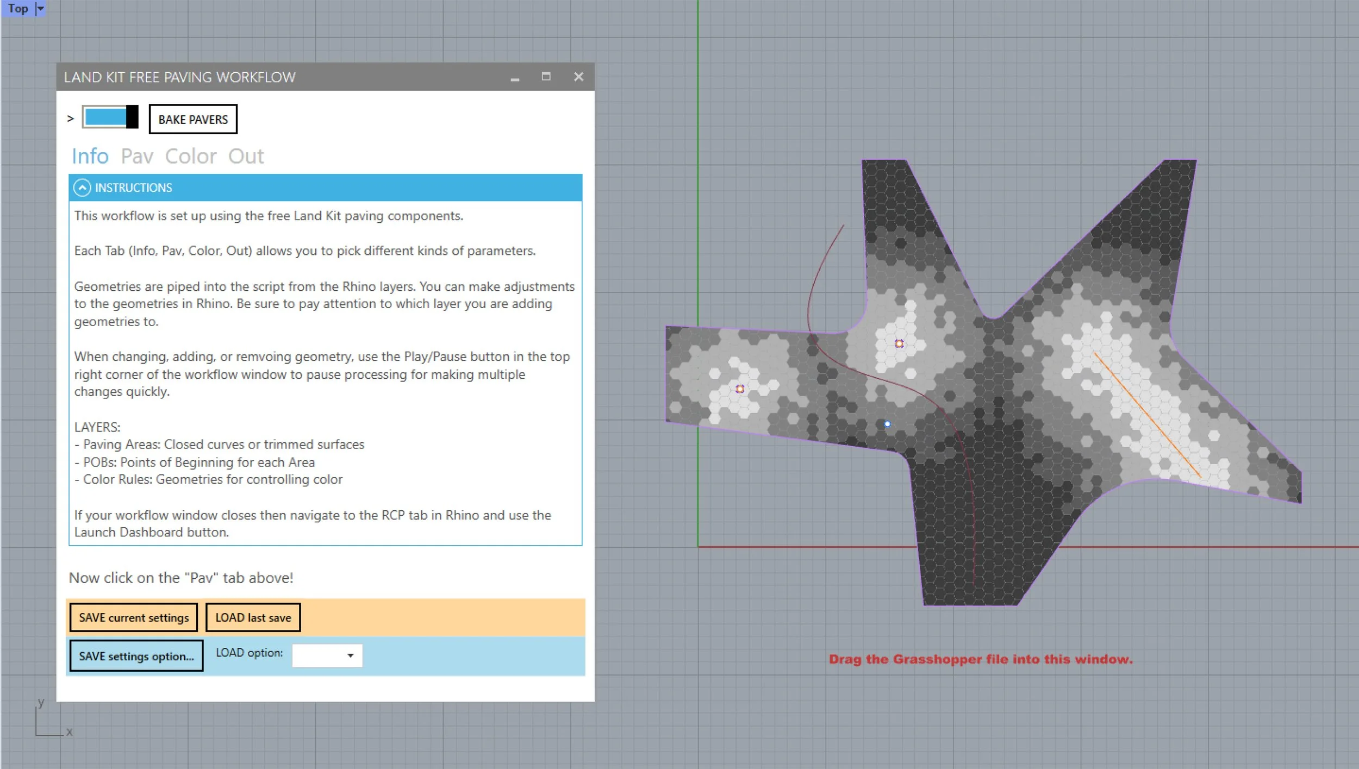Open the Top viewport title dropdown

40,8
